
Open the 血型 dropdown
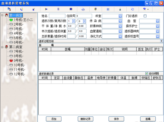(158, 21)
